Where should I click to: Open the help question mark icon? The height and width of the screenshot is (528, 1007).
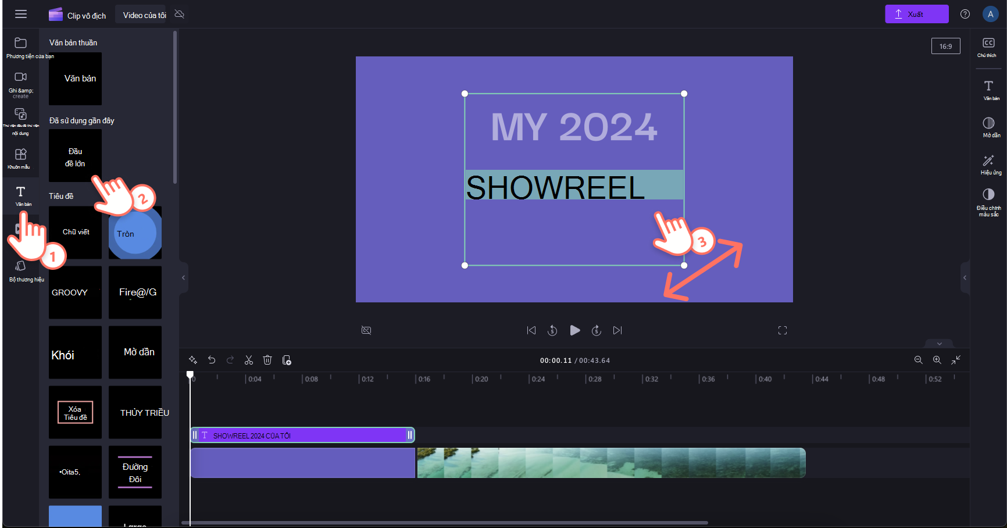pos(965,14)
